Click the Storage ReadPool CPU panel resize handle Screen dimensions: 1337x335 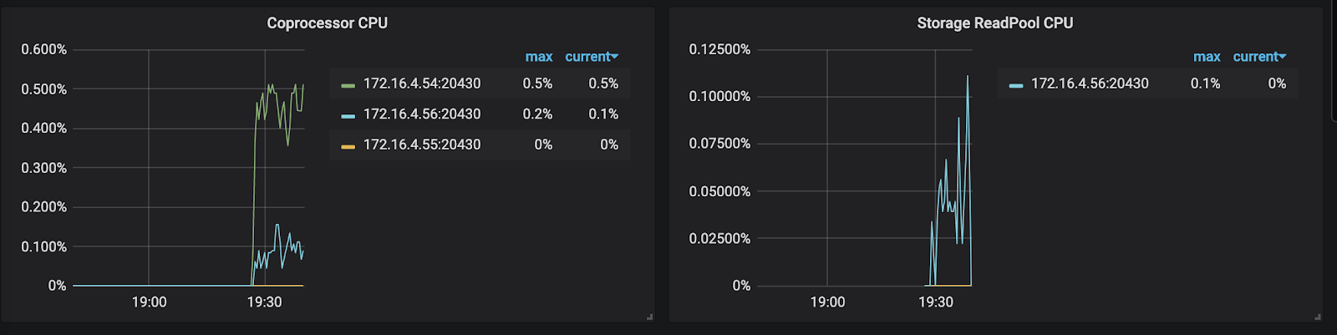click(1318, 317)
